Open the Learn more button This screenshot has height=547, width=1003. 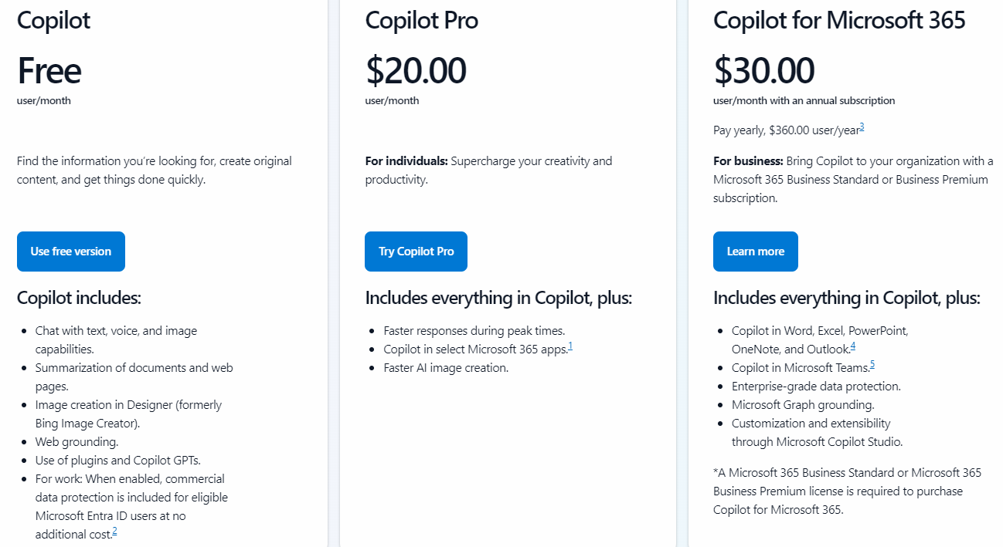point(755,252)
